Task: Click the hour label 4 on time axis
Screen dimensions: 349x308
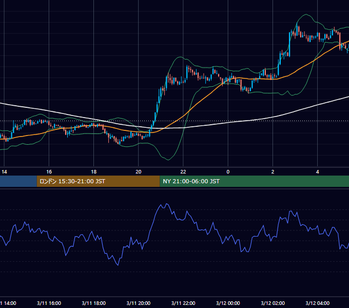Action: tap(317, 172)
